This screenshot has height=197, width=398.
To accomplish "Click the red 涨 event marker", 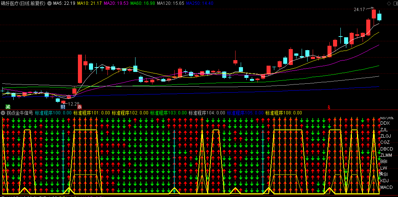I will pos(79,107).
